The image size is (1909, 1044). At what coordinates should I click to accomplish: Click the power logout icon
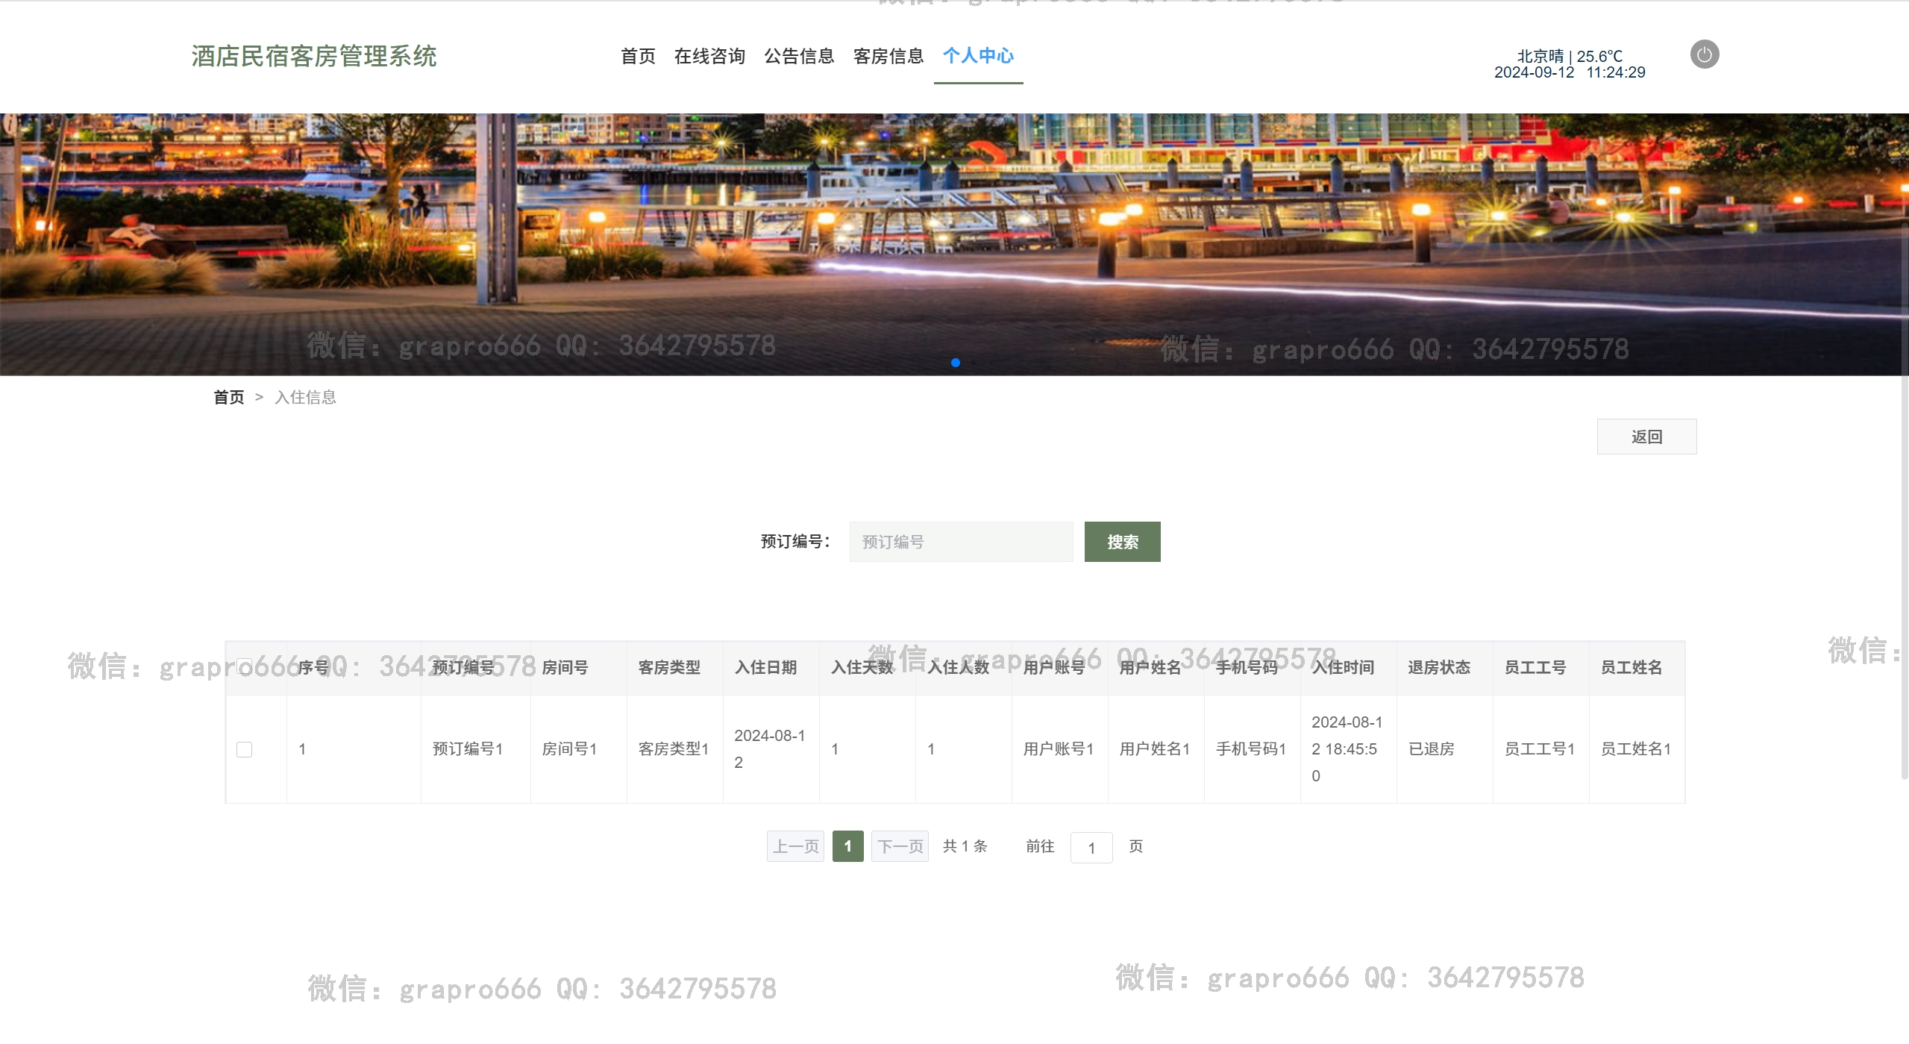1704,54
